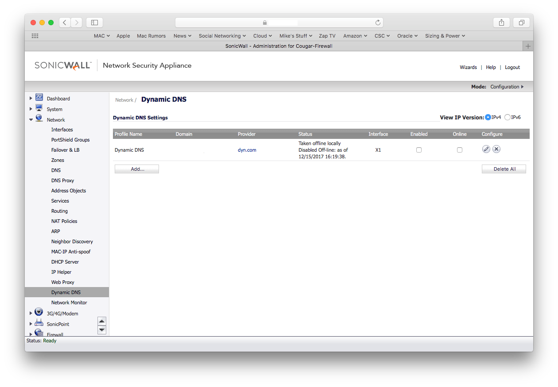This screenshot has height=387, width=558.
Task: Open the Amazon bookmarks dropdown
Action: [355, 36]
